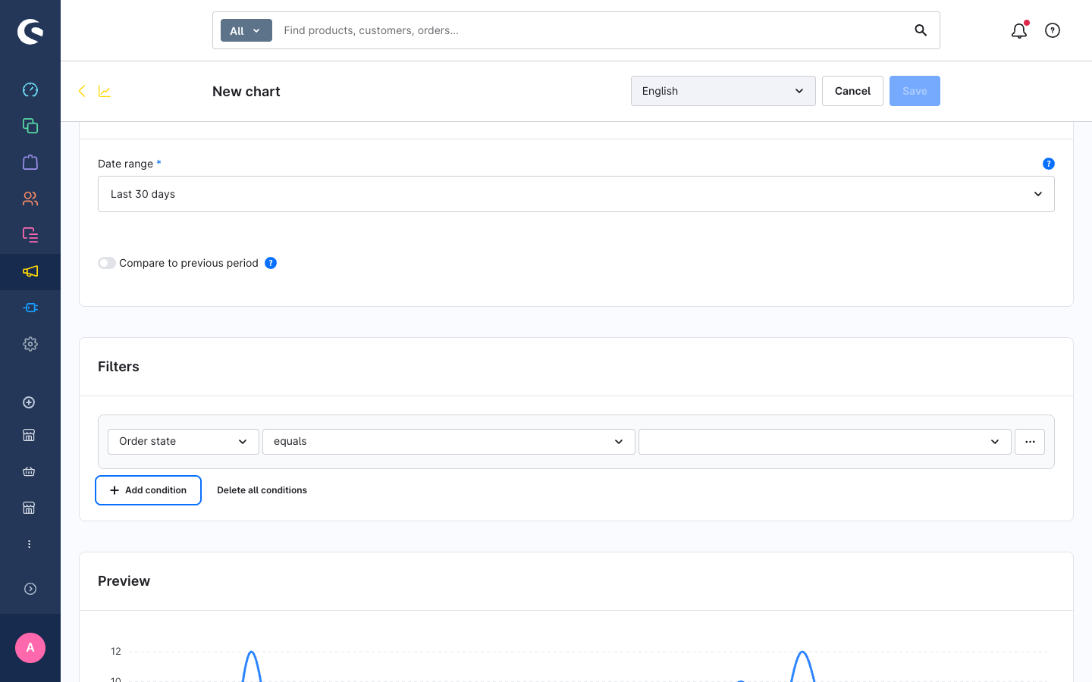1092x682 pixels.
Task: Open the Orders shopping bag icon
Action: pos(30,162)
